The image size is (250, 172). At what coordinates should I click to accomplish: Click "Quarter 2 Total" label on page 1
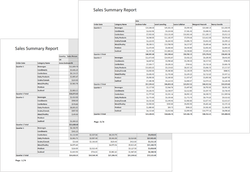[22, 125]
